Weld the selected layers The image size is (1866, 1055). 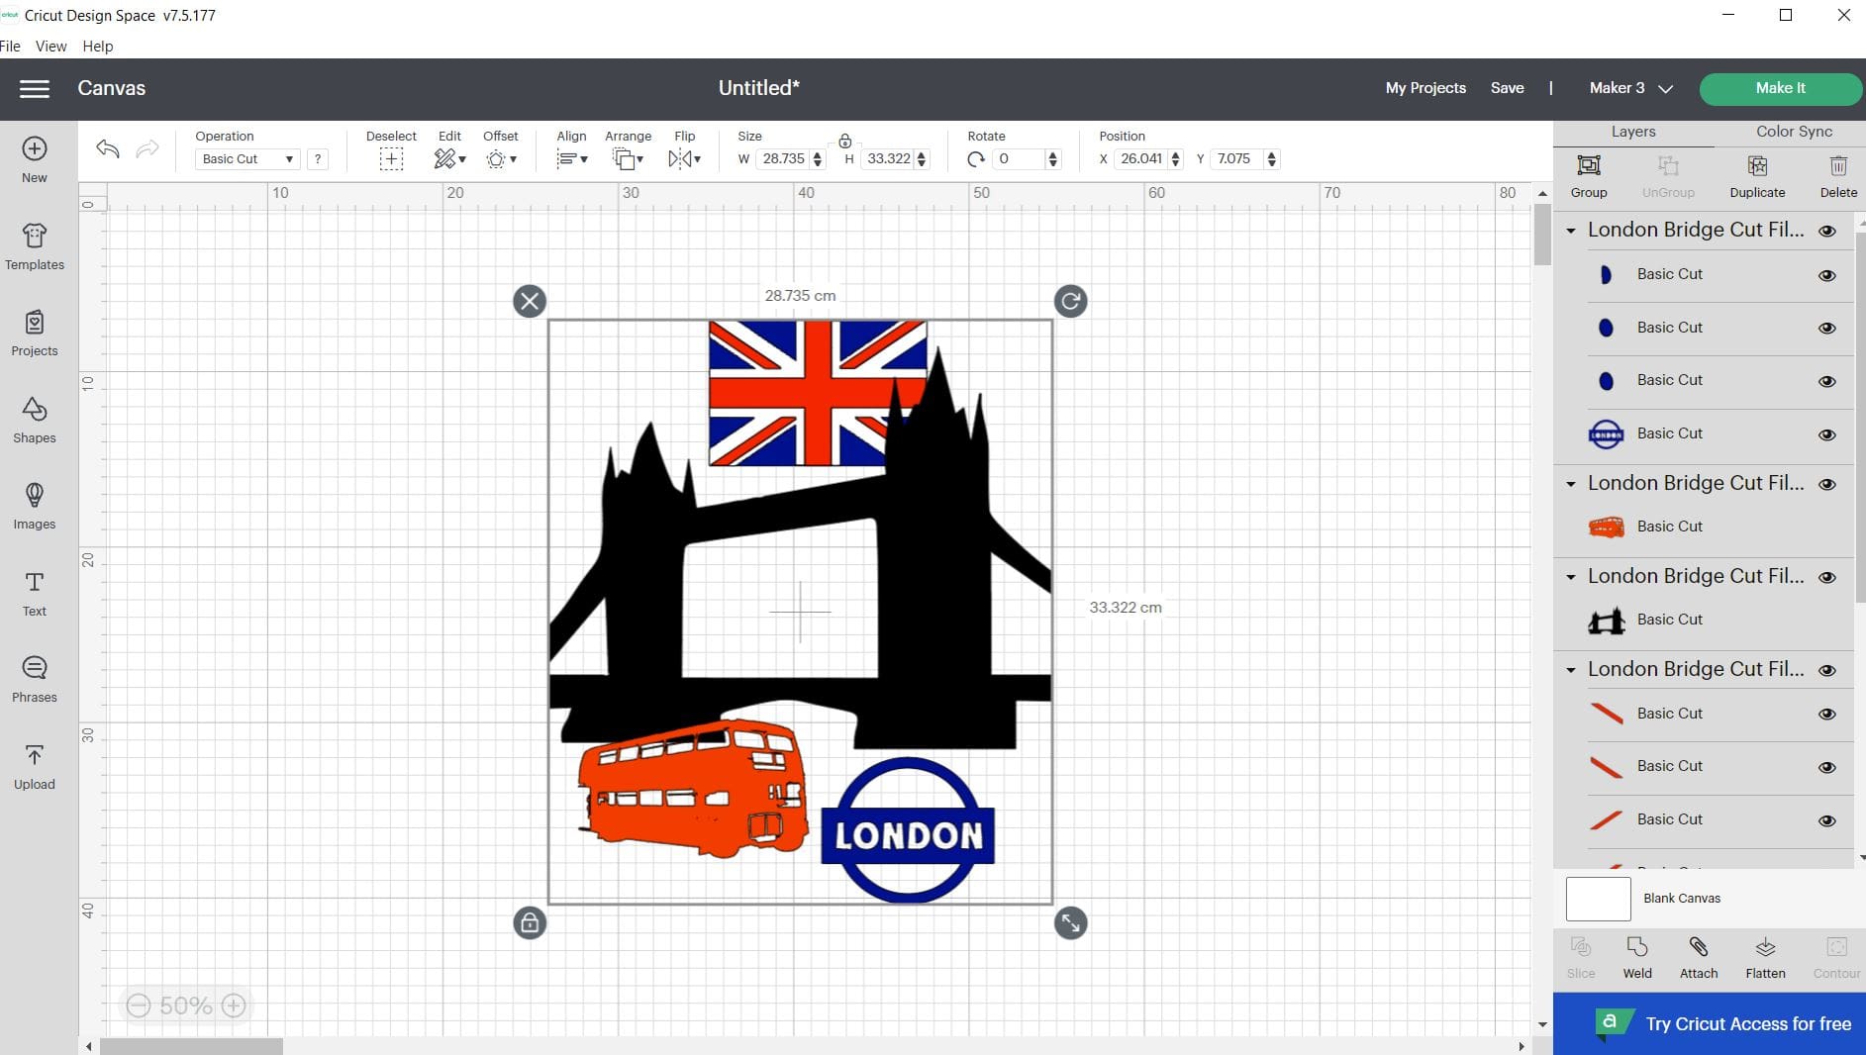pos(1637,958)
